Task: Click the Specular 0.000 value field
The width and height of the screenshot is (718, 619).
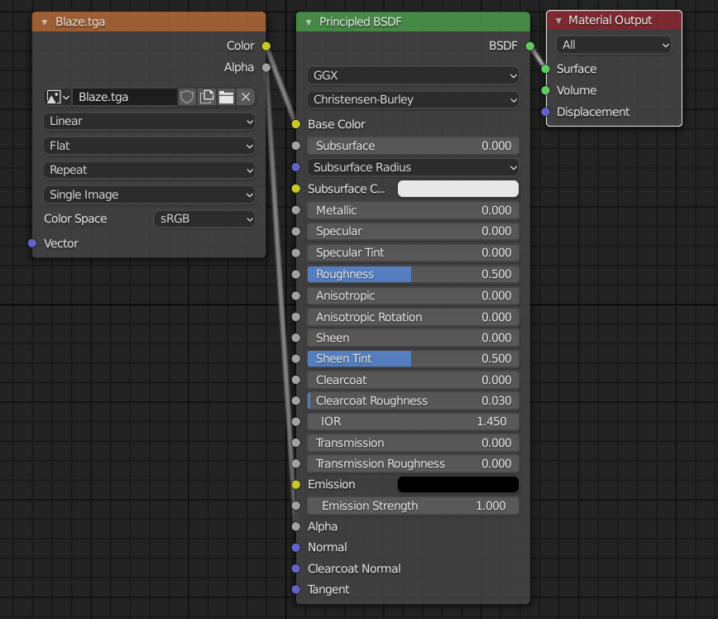Action: tap(414, 232)
